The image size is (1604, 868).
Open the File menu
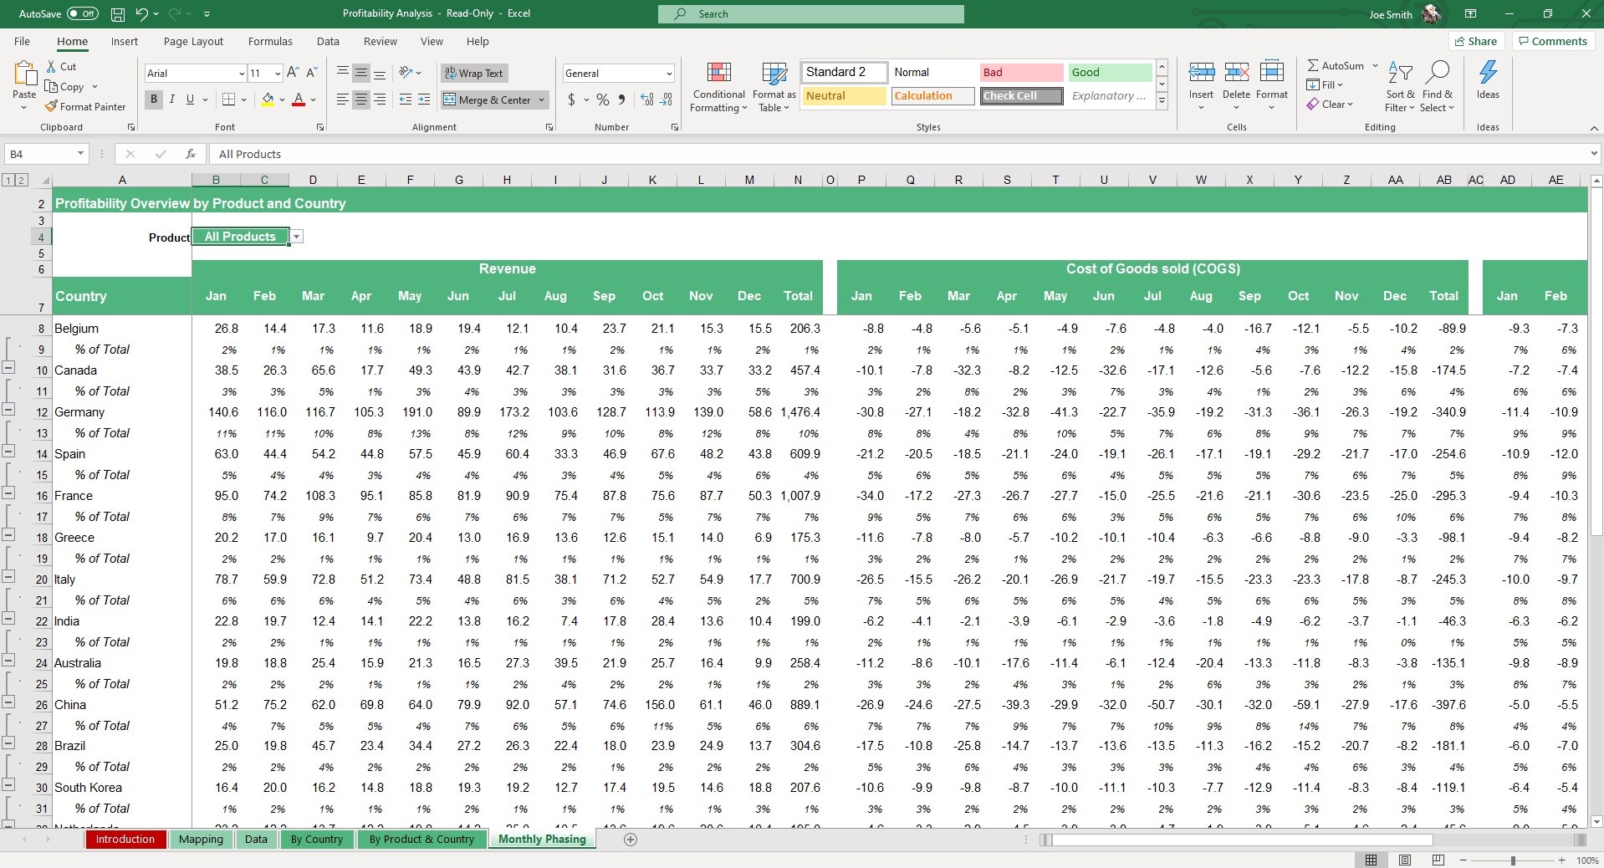(22, 42)
